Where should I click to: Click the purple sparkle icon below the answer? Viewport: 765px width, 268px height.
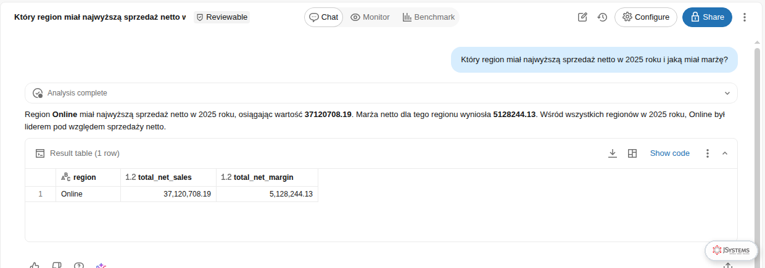(101, 266)
